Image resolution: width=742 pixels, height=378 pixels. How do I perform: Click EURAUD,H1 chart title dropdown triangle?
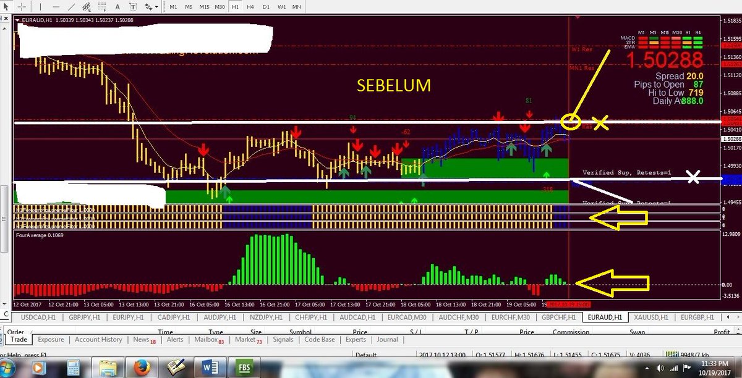[17, 20]
